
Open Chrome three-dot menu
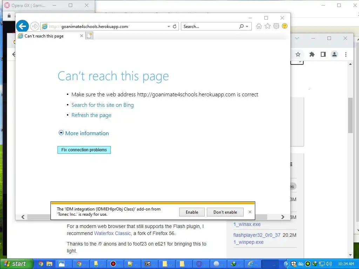[346, 54]
